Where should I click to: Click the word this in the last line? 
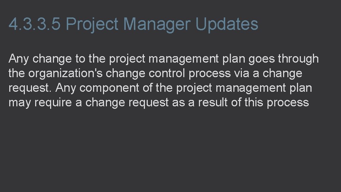(254, 102)
